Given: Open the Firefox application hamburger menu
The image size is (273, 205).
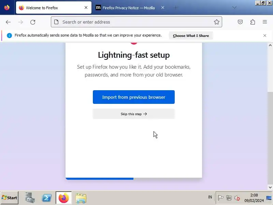Looking at the screenshot, I should [x=265, y=22].
